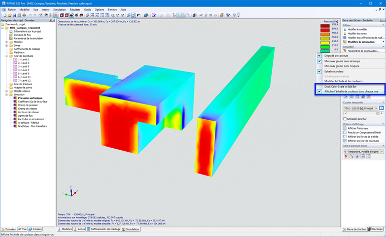The width and height of the screenshot is (386, 237).
Task: Select Vecteurs de vitesse in navigator
Action: click(x=28, y=112)
